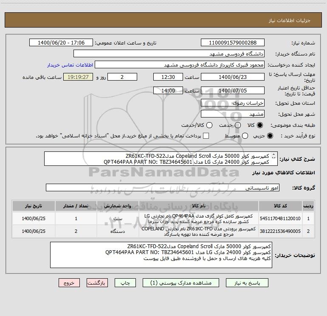Click the شرح کلی نیاز description textbox

[x=161, y=159]
